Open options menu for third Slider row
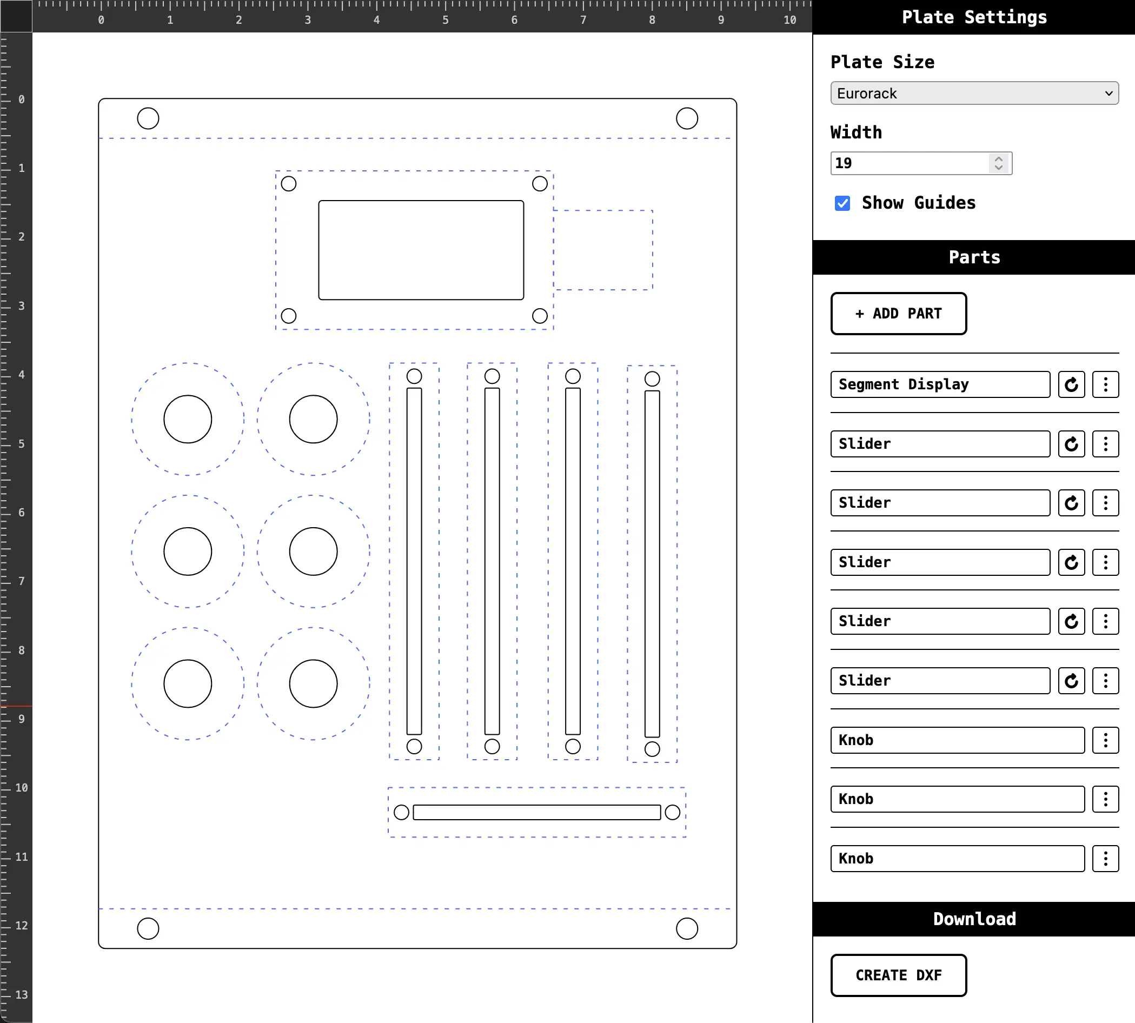This screenshot has height=1023, width=1135. coord(1106,563)
